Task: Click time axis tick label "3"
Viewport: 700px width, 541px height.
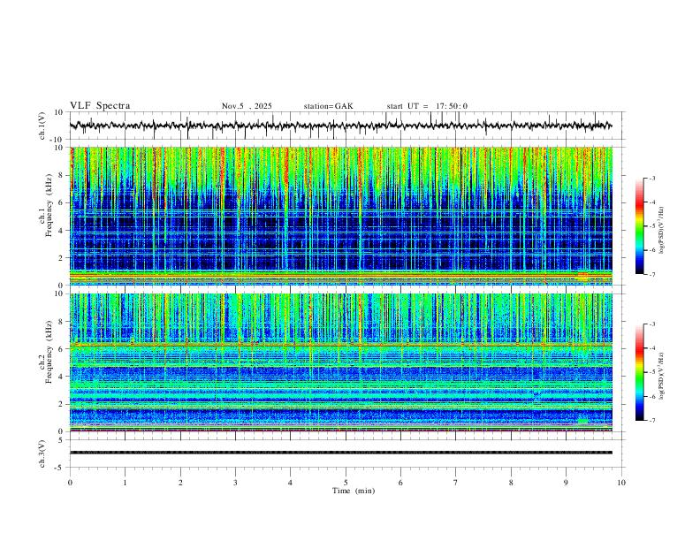Action: tap(235, 483)
